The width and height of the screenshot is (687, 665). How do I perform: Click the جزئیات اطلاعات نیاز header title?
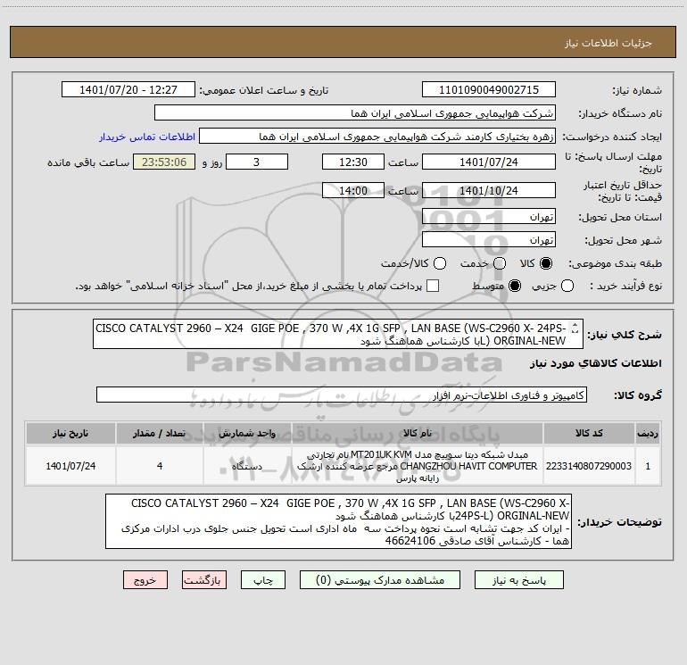(608, 43)
